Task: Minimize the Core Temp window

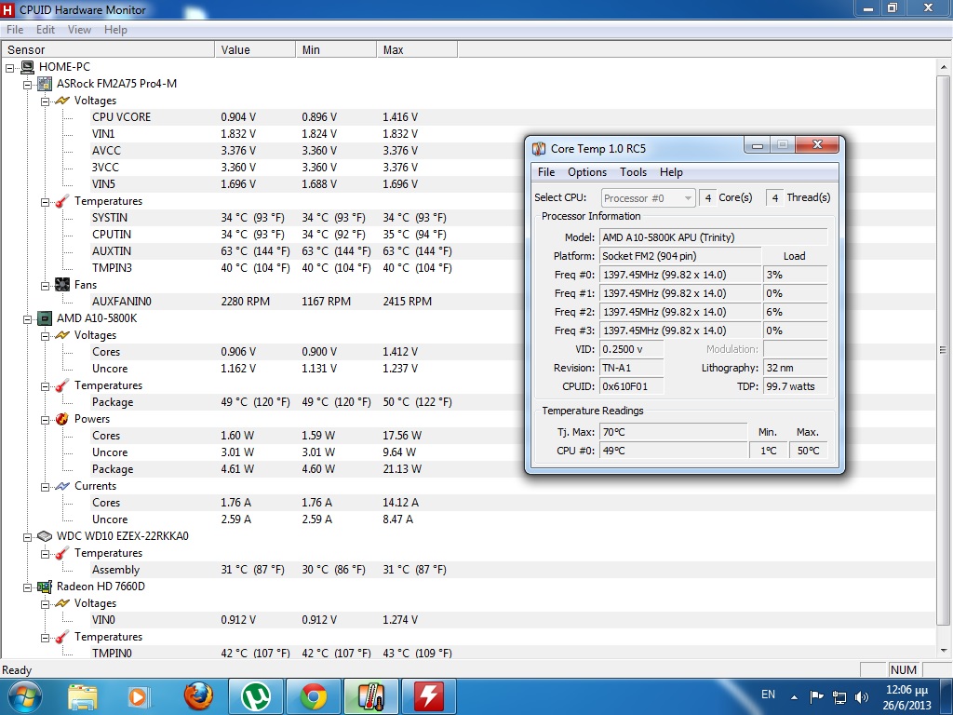Action: (758, 145)
